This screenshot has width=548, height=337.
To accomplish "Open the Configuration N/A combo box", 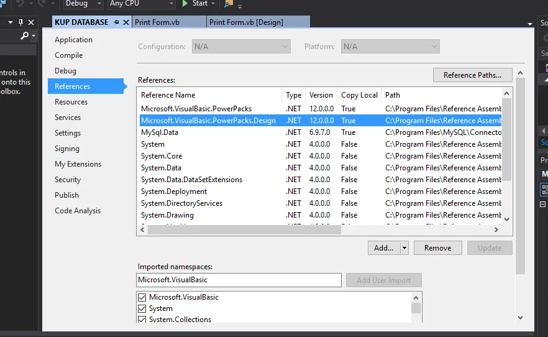I will pos(241,47).
